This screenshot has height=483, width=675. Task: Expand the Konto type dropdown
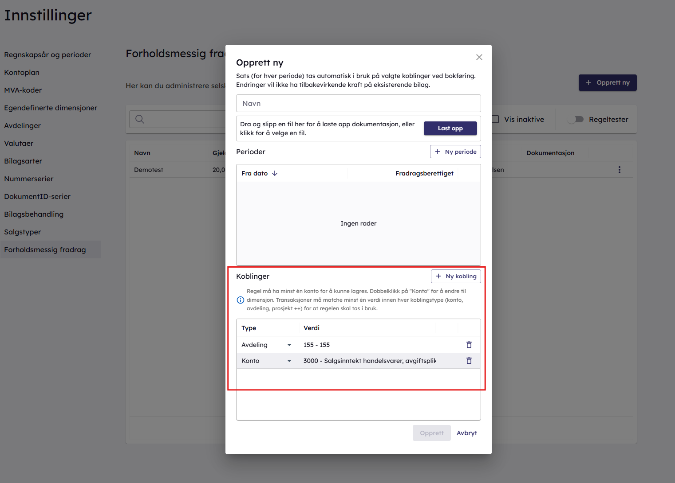coord(289,361)
